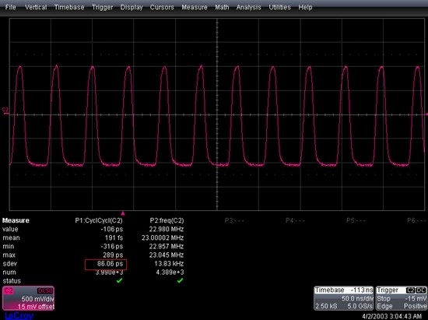
Task: Open the Timebase menu
Action: click(69, 7)
